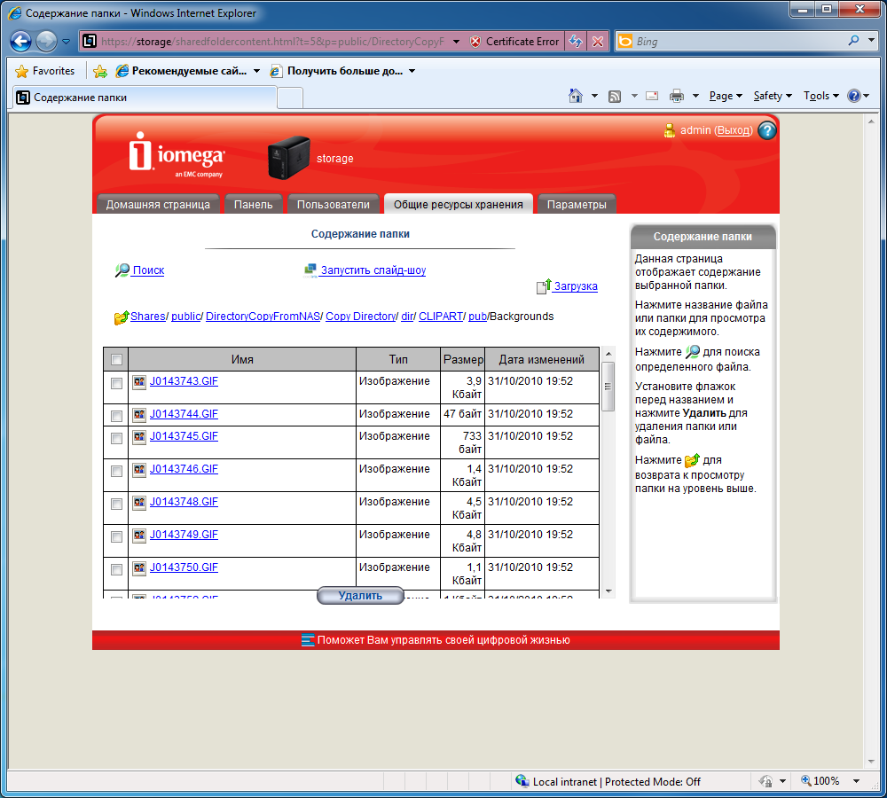Click the image icon of J0143743.GIF
887x798 pixels.
[139, 382]
